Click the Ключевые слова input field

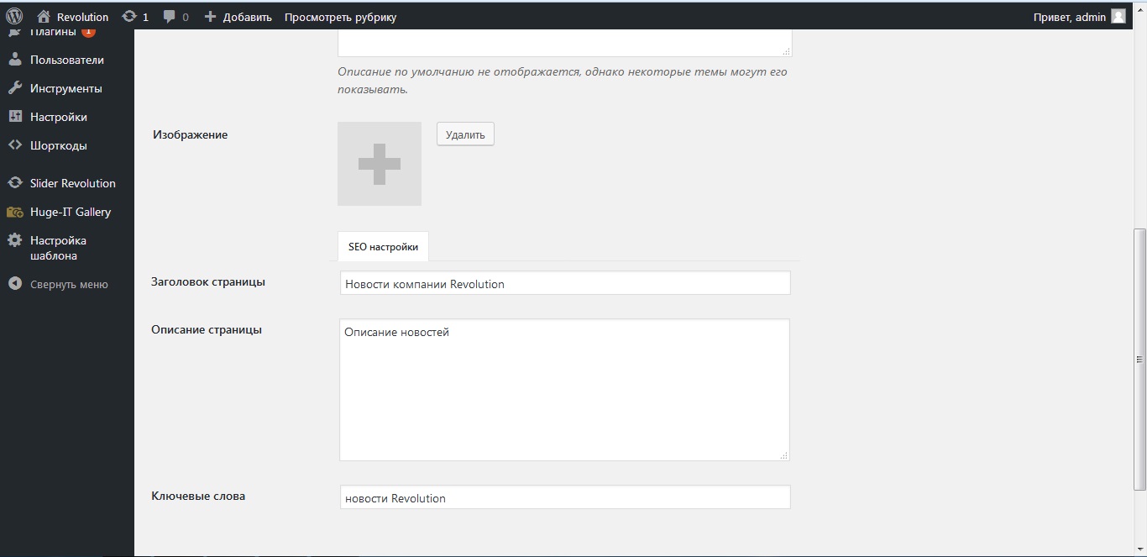565,497
